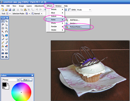
Task: Reset colors to black and white
Action: 3,88
